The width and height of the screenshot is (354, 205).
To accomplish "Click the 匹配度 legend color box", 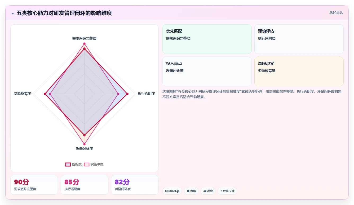I will pyautogui.click(x=68, y=164).
